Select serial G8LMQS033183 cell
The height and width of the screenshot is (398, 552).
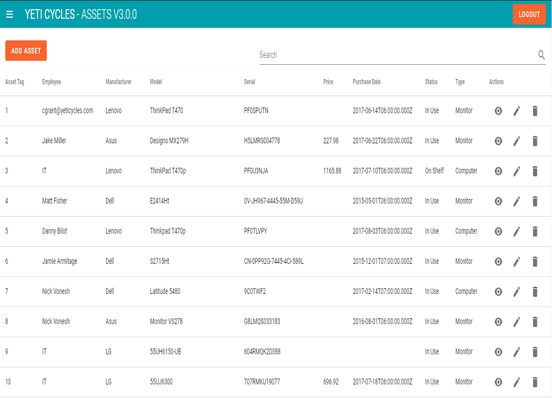tap(262, 321)
